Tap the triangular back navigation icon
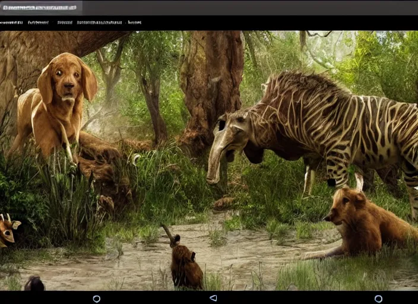418x304 pixels. (213, 298)
